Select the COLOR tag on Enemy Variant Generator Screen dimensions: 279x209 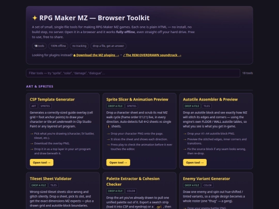208,185
